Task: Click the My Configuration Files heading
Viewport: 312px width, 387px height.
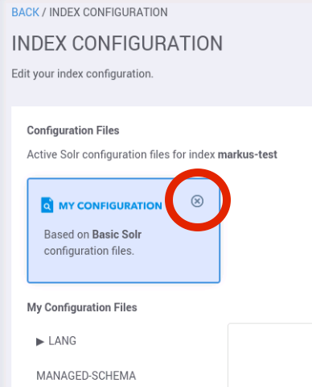Action: (x=82, y=307)
